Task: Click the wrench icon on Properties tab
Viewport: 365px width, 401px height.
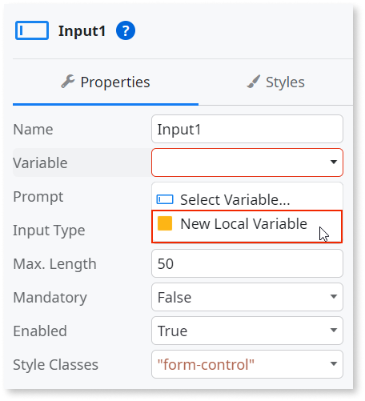Action: [68, 82]
